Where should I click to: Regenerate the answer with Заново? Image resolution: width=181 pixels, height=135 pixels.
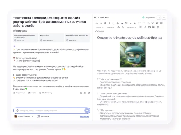pyautogui.click(x=32, y=93)
